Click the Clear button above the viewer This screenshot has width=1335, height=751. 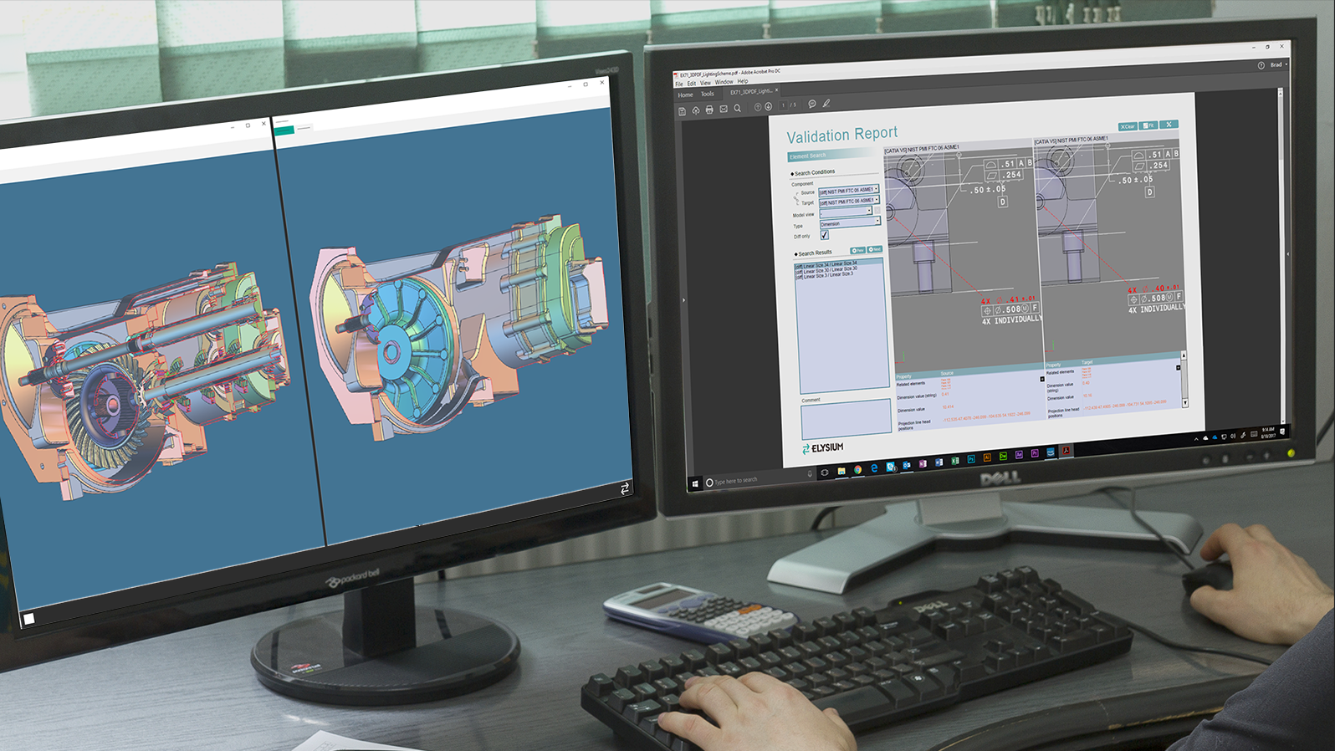point(1128,126)
